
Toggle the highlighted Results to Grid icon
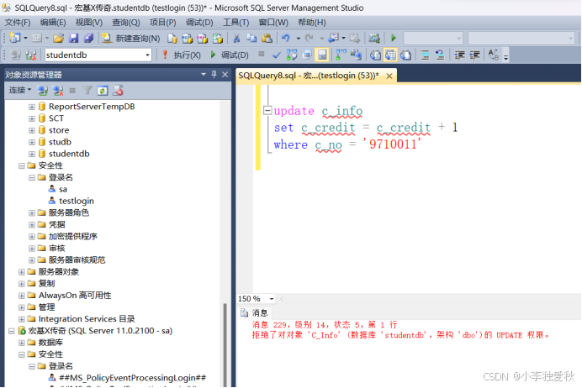pyautogui.click(x=390, y=55)
